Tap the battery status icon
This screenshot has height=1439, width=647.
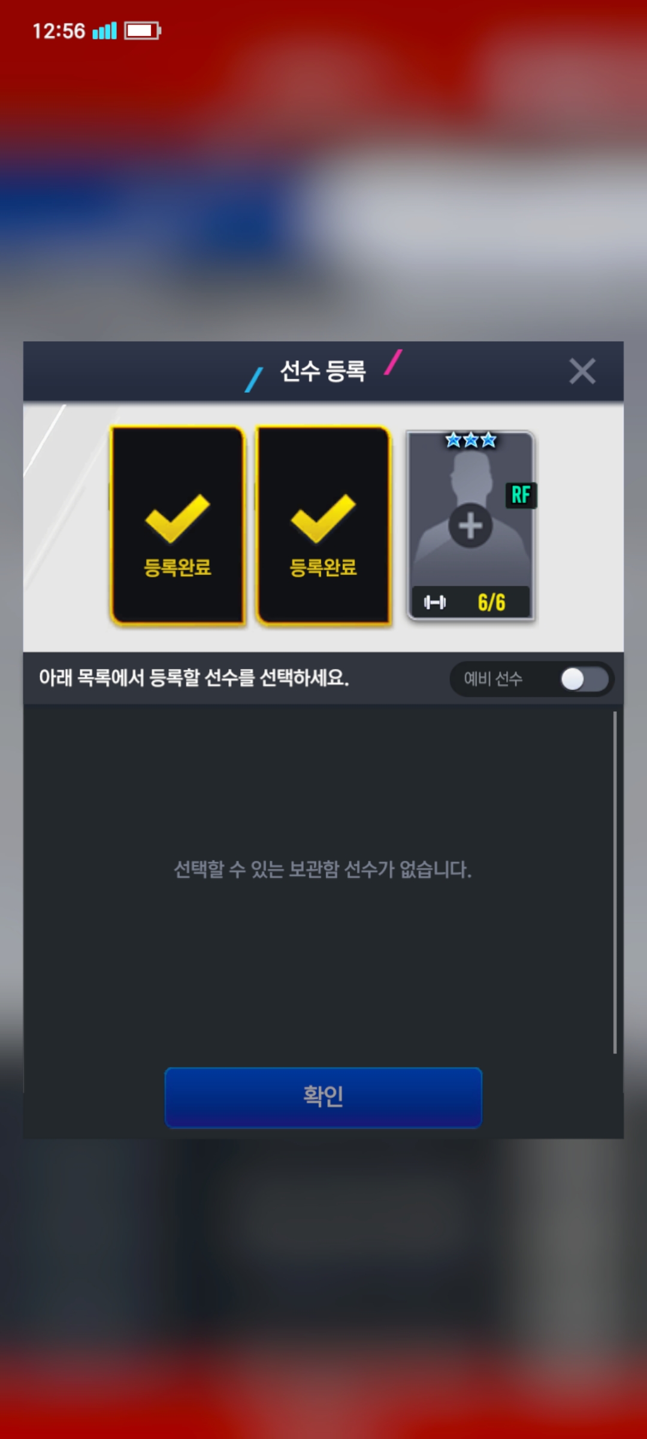(143, 31)
